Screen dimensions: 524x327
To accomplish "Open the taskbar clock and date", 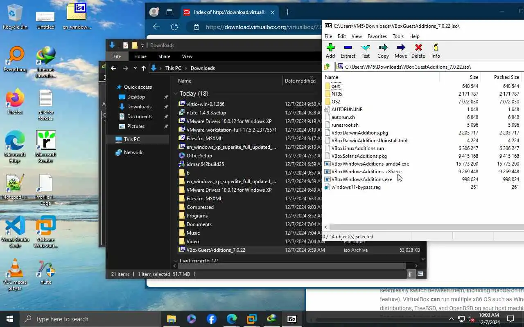I will (x=489, y=319).
